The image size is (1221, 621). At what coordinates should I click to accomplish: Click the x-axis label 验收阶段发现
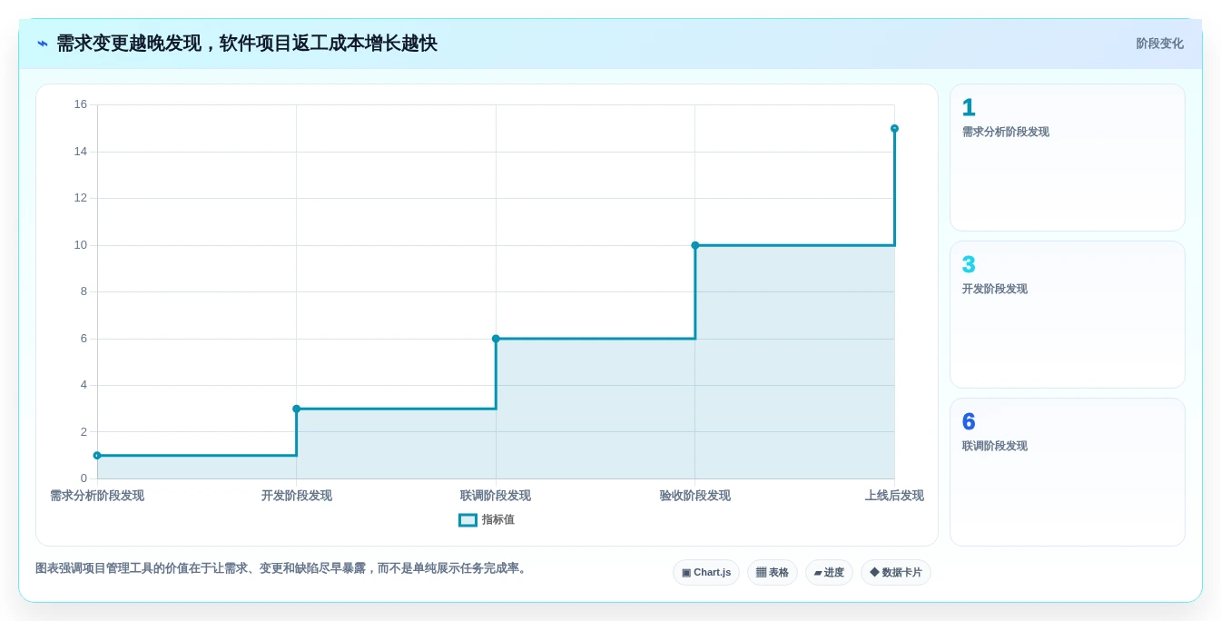tap(695, 496)
